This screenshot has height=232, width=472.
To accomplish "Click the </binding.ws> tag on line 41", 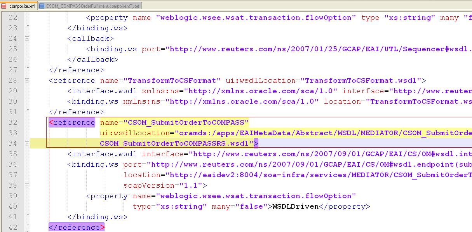I will point(98,217).
